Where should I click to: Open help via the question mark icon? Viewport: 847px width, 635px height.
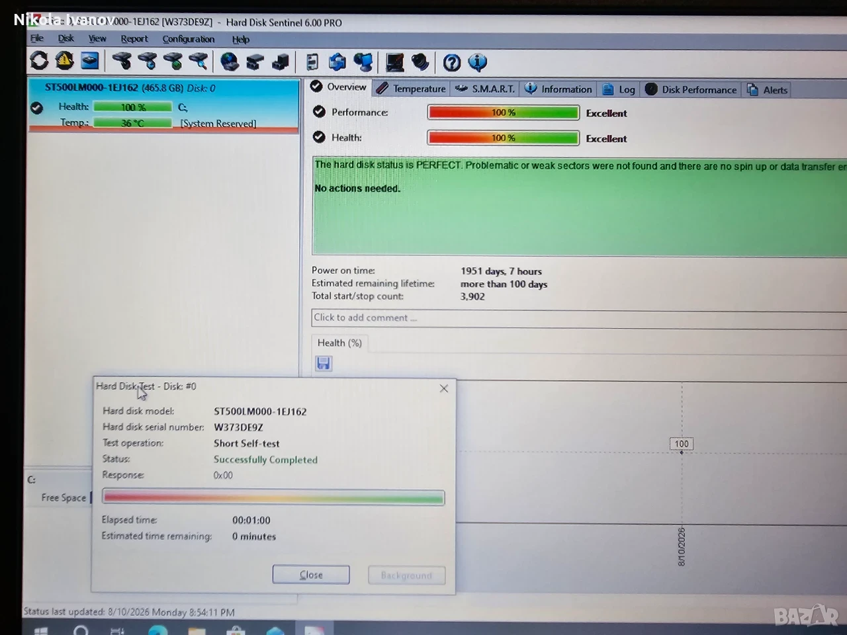452,63
